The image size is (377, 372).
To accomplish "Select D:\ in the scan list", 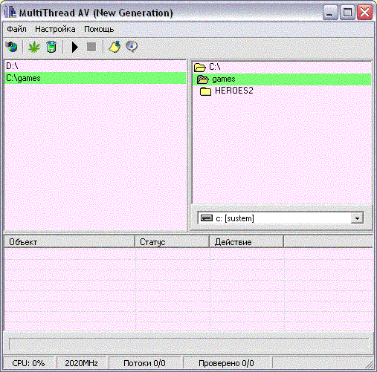I will coord(95,66).
